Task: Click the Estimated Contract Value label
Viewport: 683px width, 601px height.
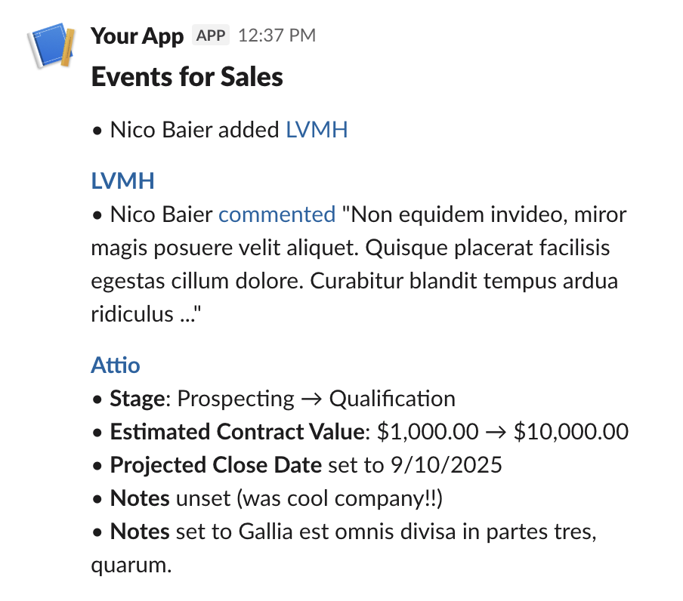Action: 236,432
